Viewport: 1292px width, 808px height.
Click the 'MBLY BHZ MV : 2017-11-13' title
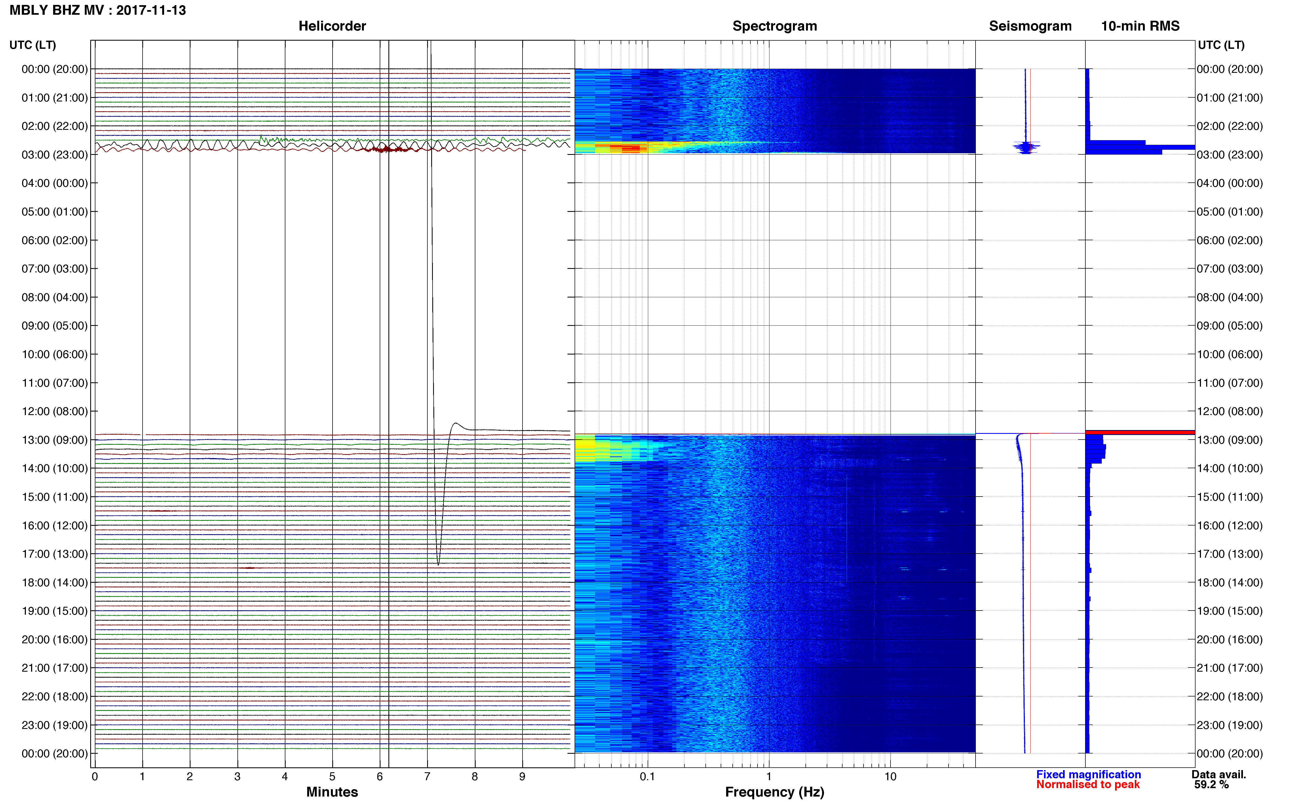[98, 10]
